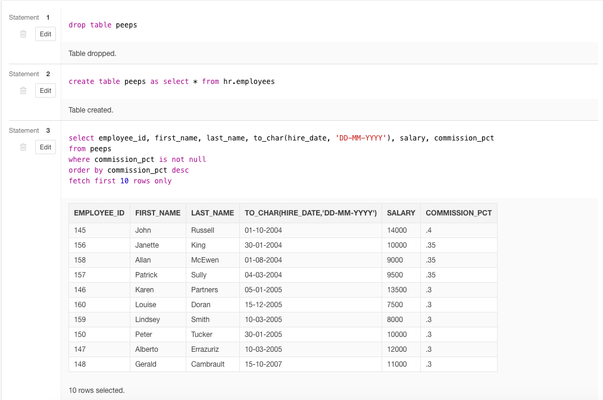
Task: Click the 'Table dropped.' result message
Action: 92,54
